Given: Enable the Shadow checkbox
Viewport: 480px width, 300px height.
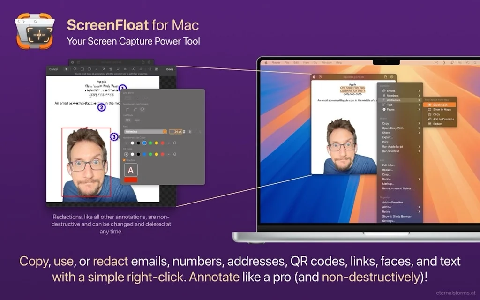Looking at the screenshot, I should pos(124,160).
